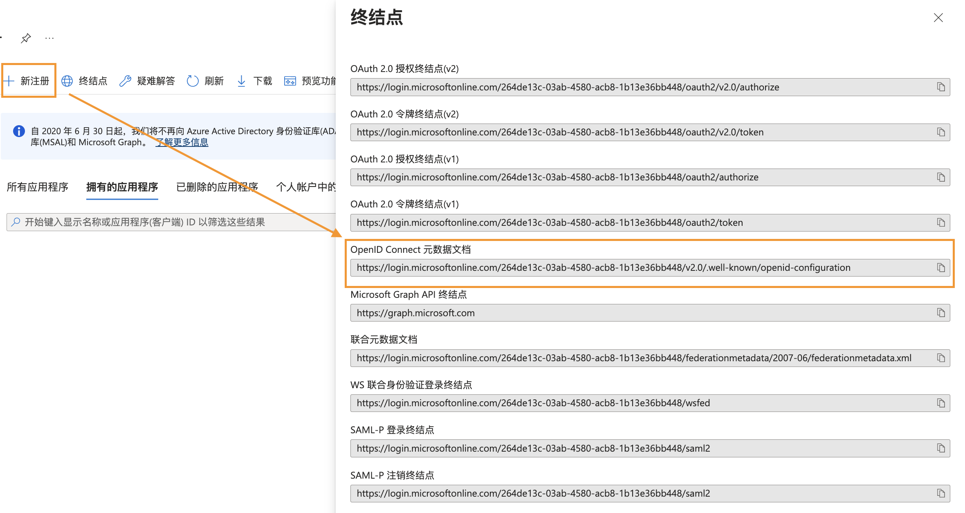Select the SAML-P 注销终结点 saml2 URL field

[650, 493]
